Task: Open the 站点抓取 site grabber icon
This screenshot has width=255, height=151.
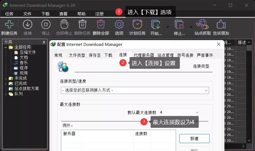Action: [203, 24]
